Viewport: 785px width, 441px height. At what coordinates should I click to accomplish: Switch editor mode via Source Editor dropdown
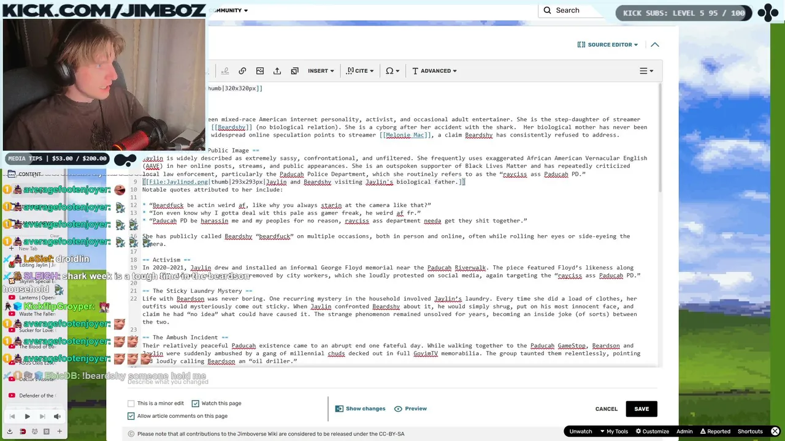[607, 45]
